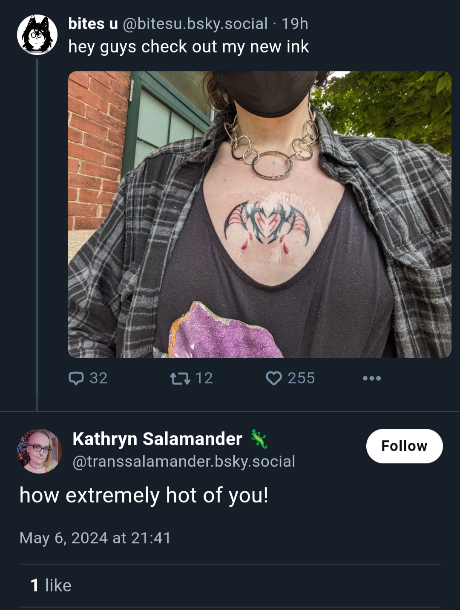This screenshot has height=610, width=460.
Task: Open the three-dot more options menu
Action: pos(371,378)
